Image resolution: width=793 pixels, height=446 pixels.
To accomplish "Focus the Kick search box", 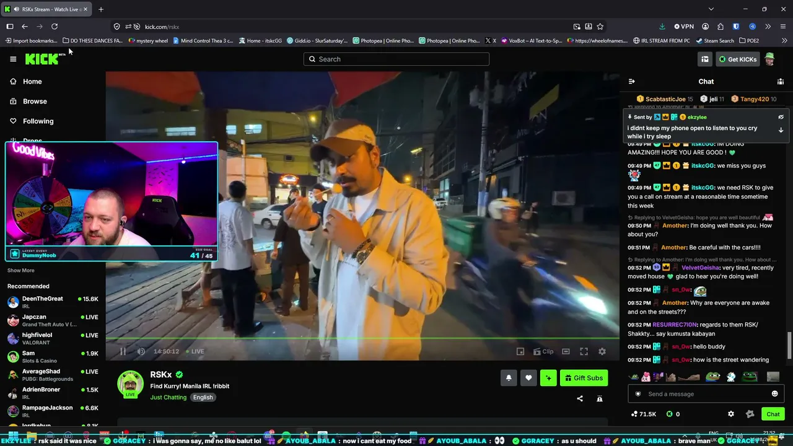I will click(x=396, y=59).
